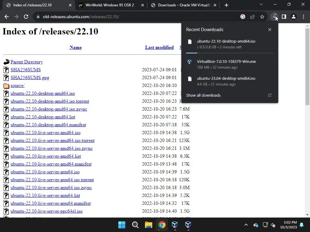Screen dimensions: 310x232
Task: Open the notification bell in taskbar
Action: tap(302, 225)
